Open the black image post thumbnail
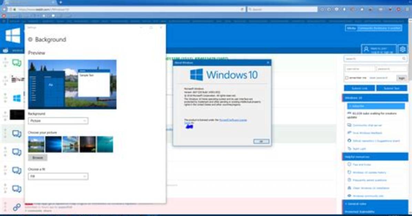 click(17, 115)
